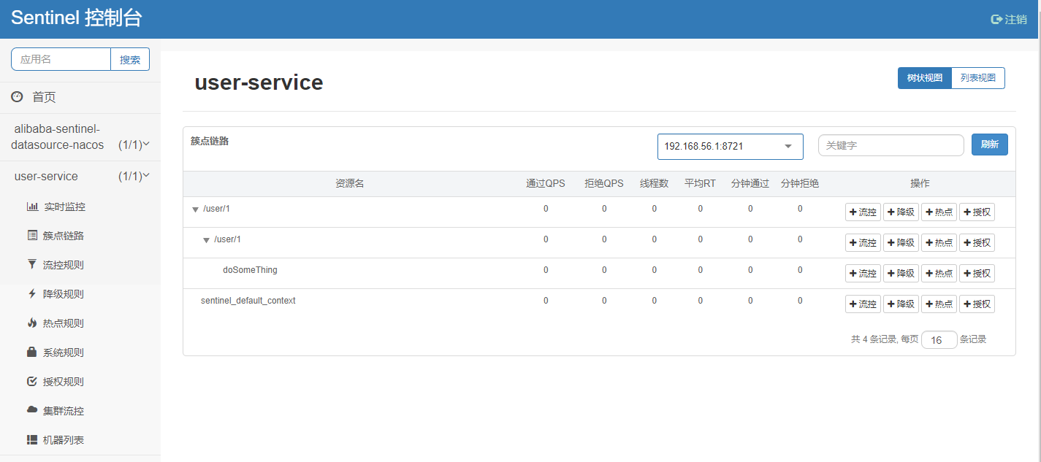Click the 资源名 column header
Viewport: 1041px width, 462px height.
point(350,183)
